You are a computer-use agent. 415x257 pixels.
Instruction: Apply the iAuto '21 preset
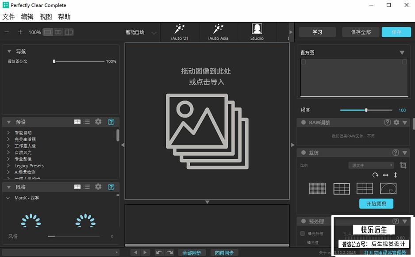pos(180,32)
